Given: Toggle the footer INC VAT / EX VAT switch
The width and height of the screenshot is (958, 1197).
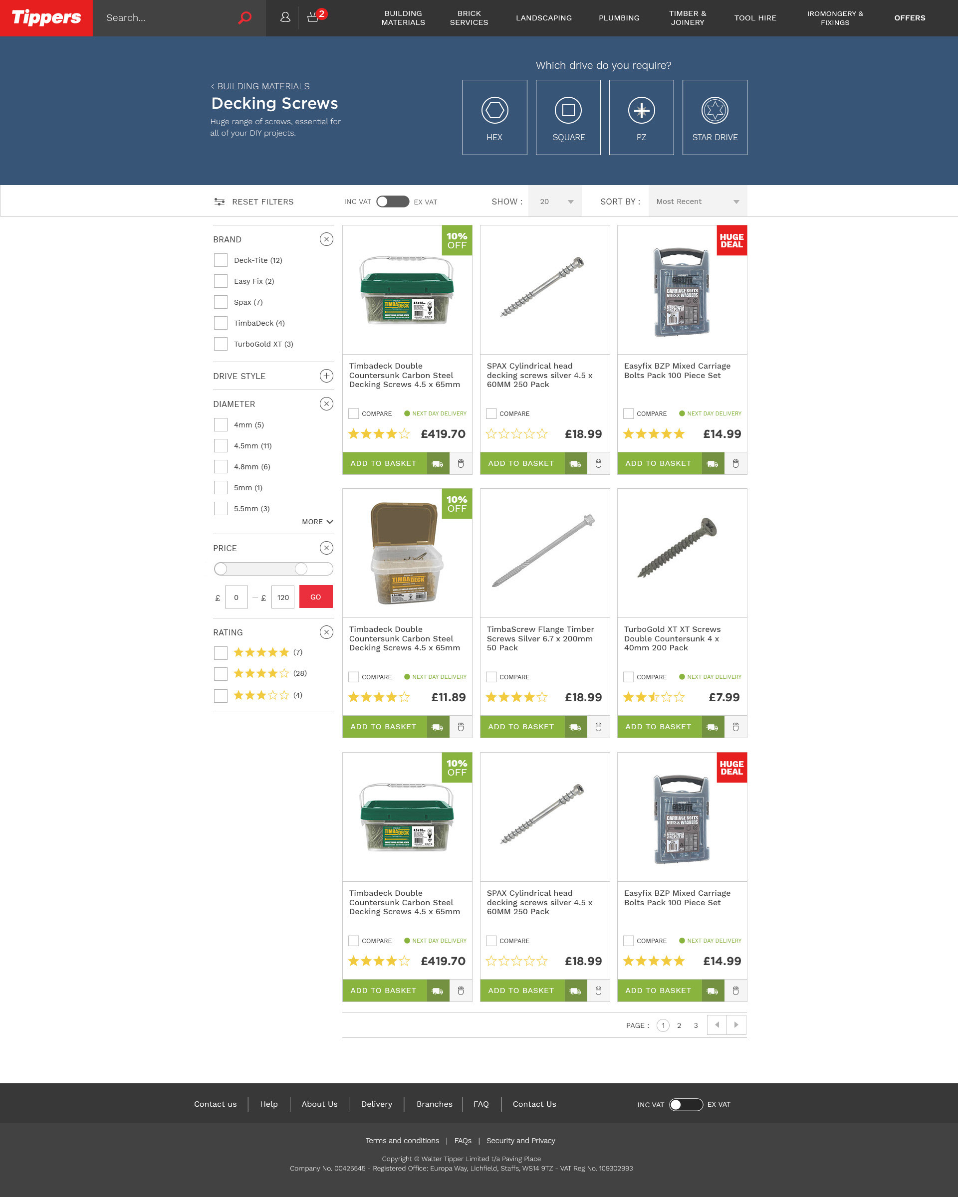Looking at the screenshot, I should click(x=686, y=1104).
